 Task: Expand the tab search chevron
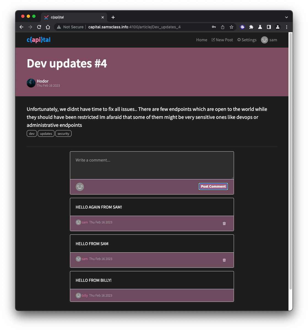point(287,17)
